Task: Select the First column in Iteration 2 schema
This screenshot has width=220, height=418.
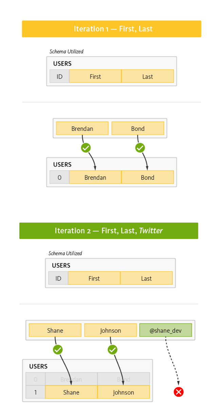Action: pyautogui.click(x=94, y=278)
